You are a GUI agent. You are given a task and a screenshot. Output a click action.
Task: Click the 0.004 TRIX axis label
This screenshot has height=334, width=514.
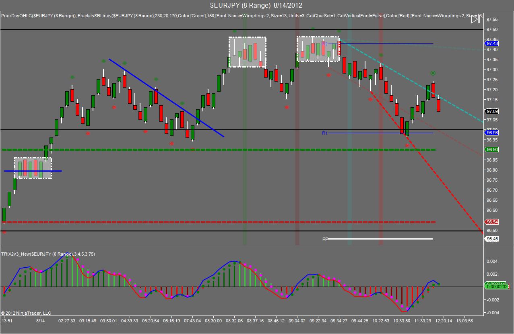[493, 261]
